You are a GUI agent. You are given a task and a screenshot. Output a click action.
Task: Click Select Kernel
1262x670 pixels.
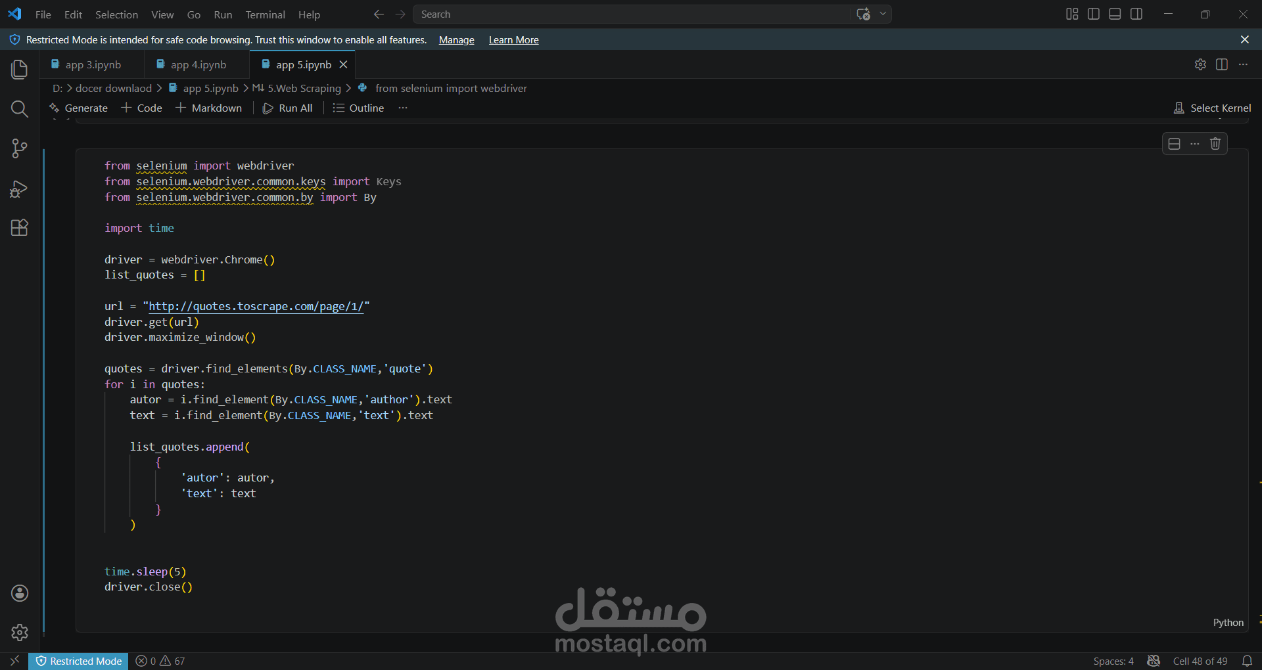tap(1213, 108)
